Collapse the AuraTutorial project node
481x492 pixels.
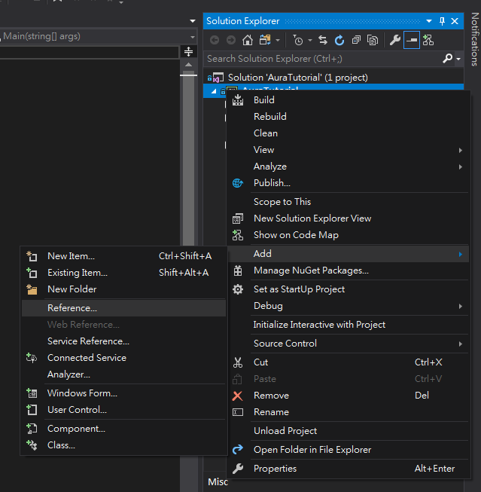(x=213, y=90)
